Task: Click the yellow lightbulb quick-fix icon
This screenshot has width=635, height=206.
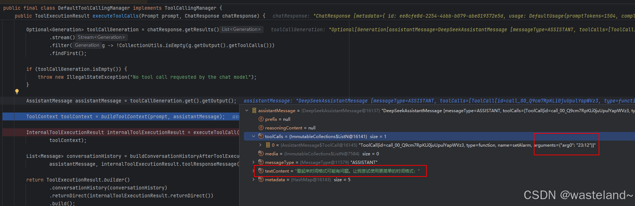Action: tap(17, 92)
